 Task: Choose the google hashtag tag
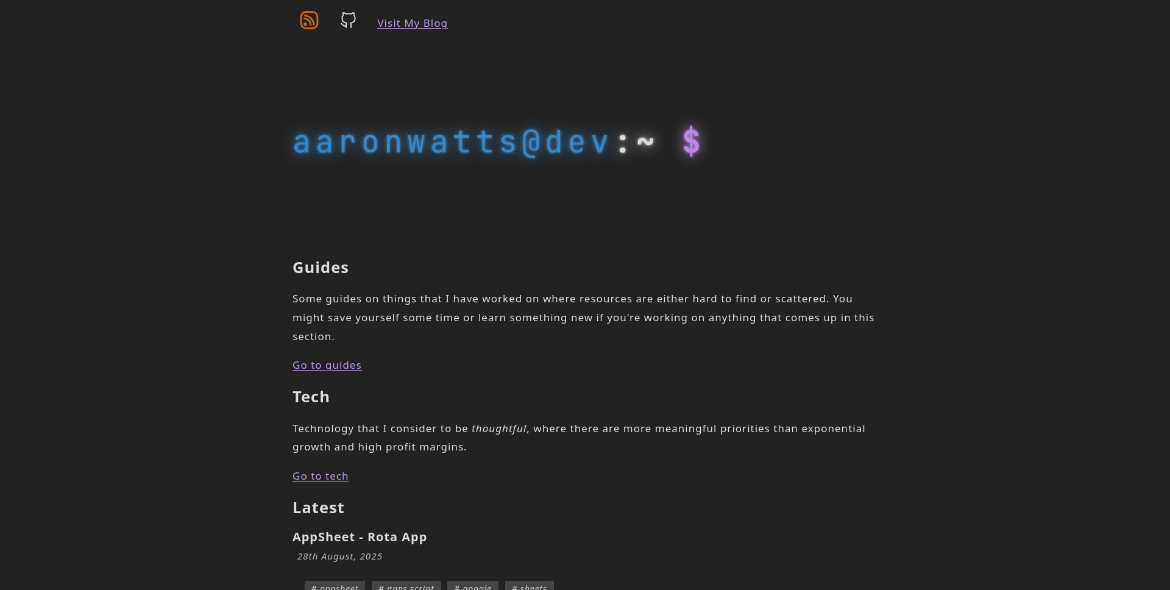tap(472, 586)
